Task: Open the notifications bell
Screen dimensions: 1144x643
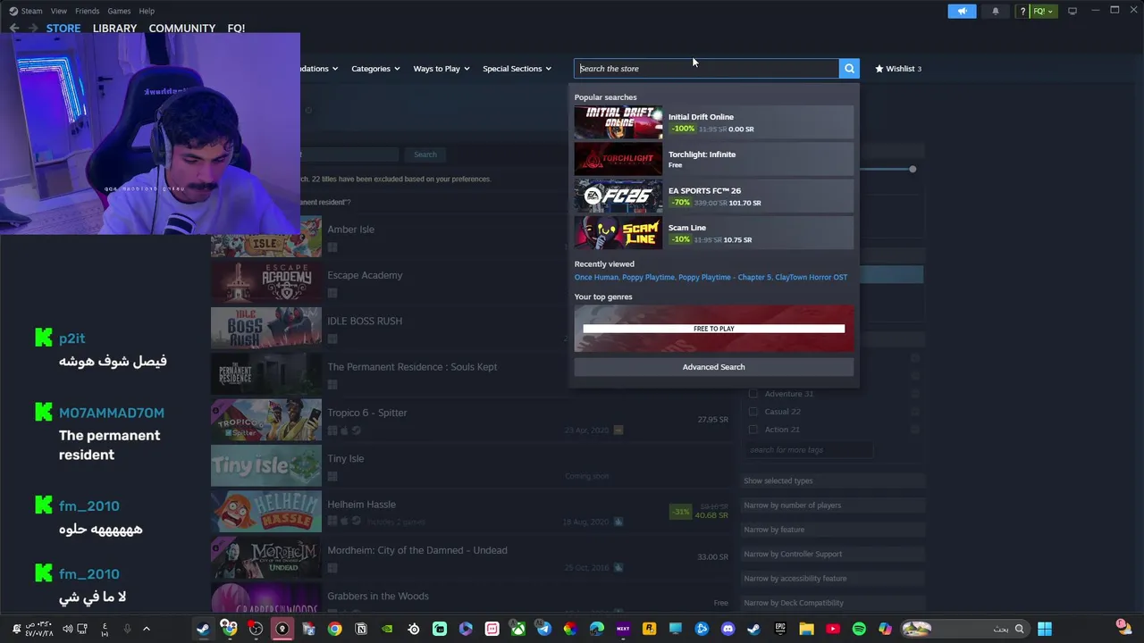Action: 996,11
